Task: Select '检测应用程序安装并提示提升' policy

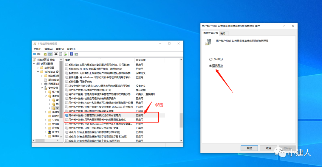Action: 92,99
